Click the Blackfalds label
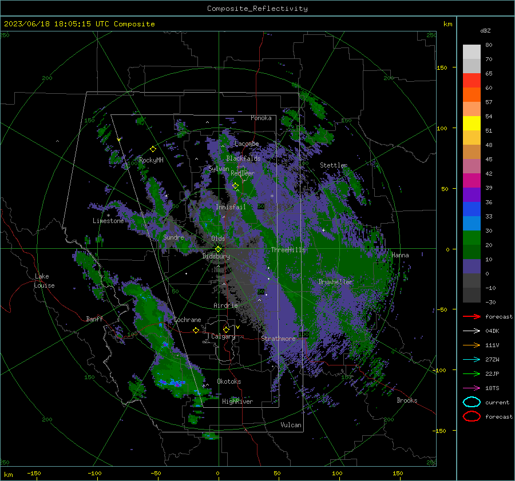Screen dimensions: 515x481 [x=243, y=158]
